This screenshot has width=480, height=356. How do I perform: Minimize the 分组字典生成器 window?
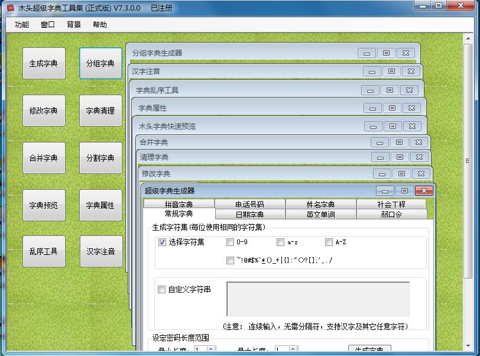[x=367, y=53]
